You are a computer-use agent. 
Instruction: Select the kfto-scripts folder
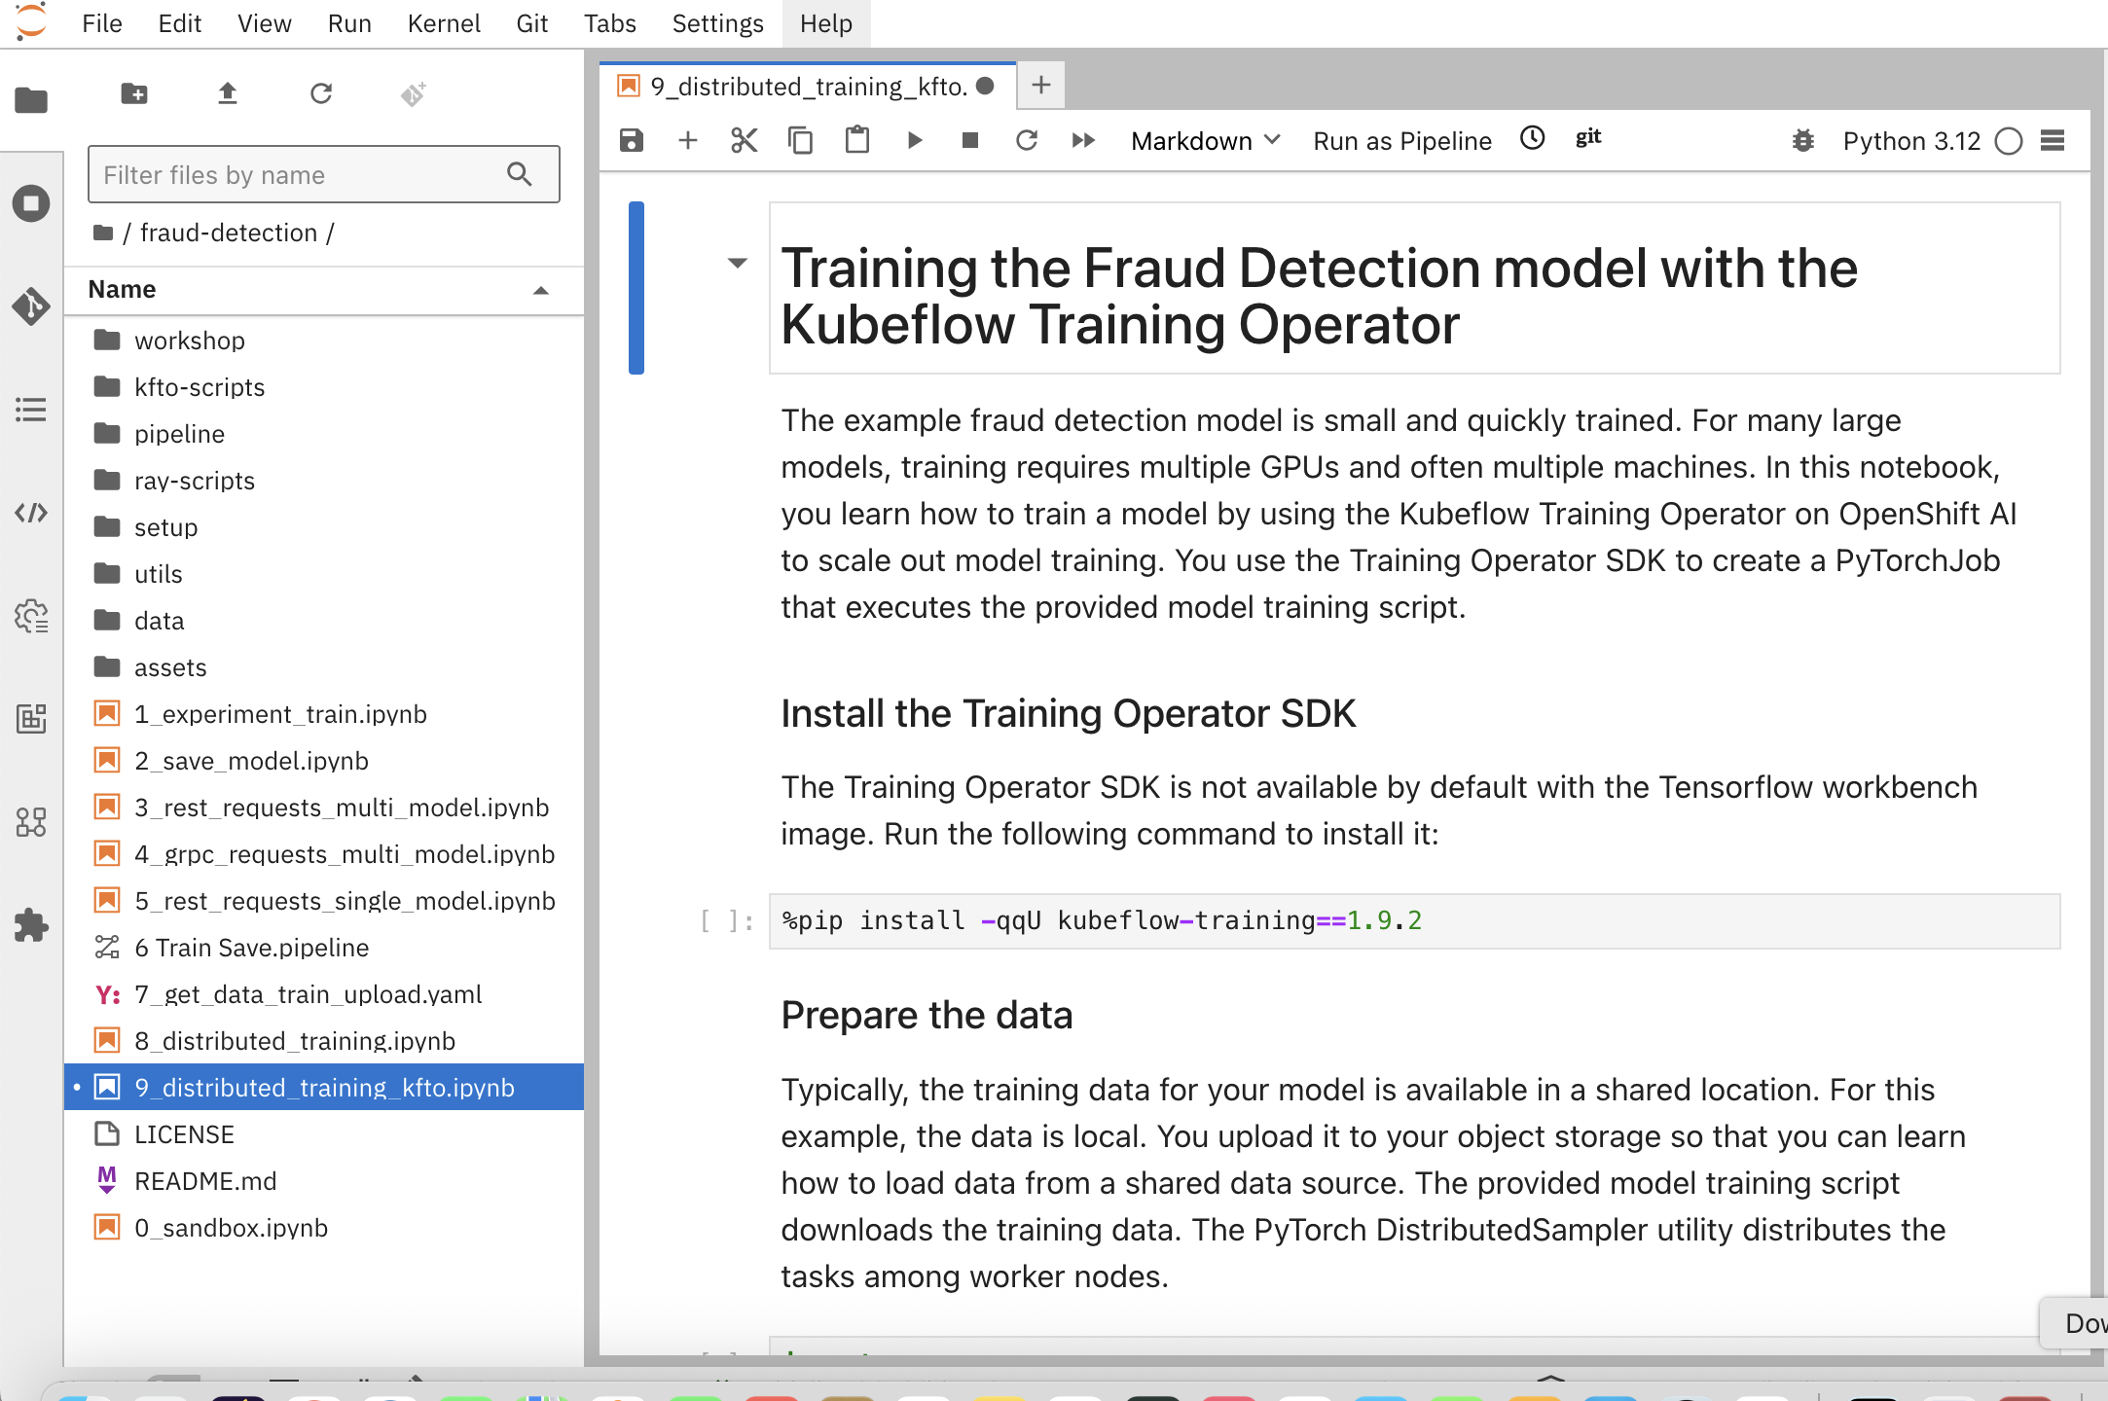coord(323,387)
